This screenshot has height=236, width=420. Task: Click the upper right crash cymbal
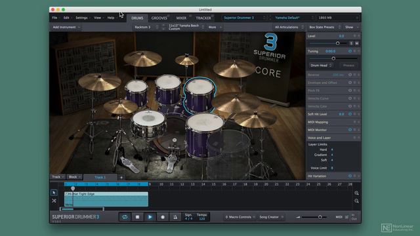point(234,68)
